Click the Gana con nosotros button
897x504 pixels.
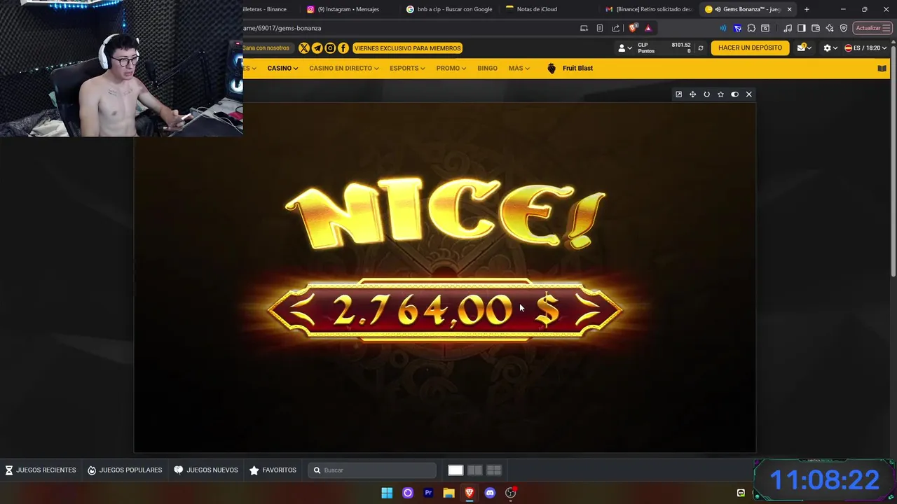[266, 48]
